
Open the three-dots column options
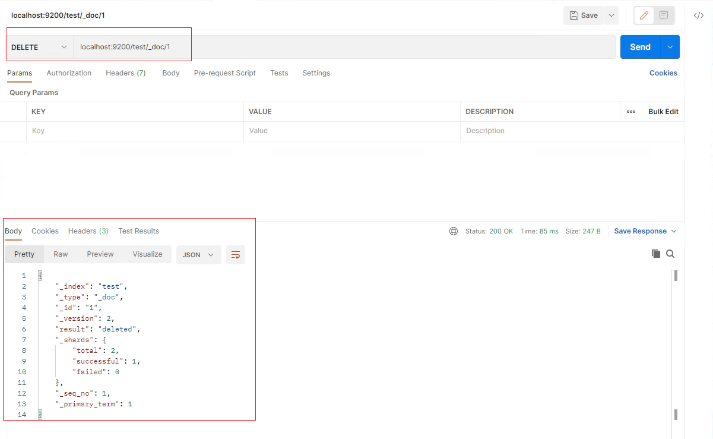[631, 112]
